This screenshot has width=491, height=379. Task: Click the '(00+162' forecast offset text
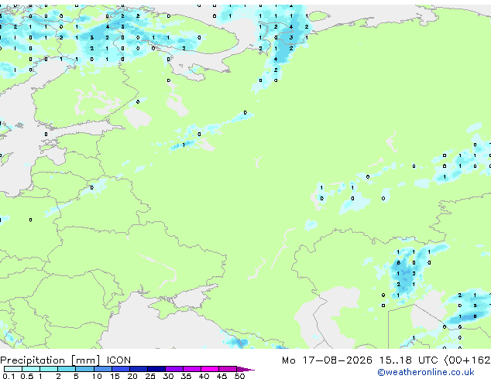point(468,360)
